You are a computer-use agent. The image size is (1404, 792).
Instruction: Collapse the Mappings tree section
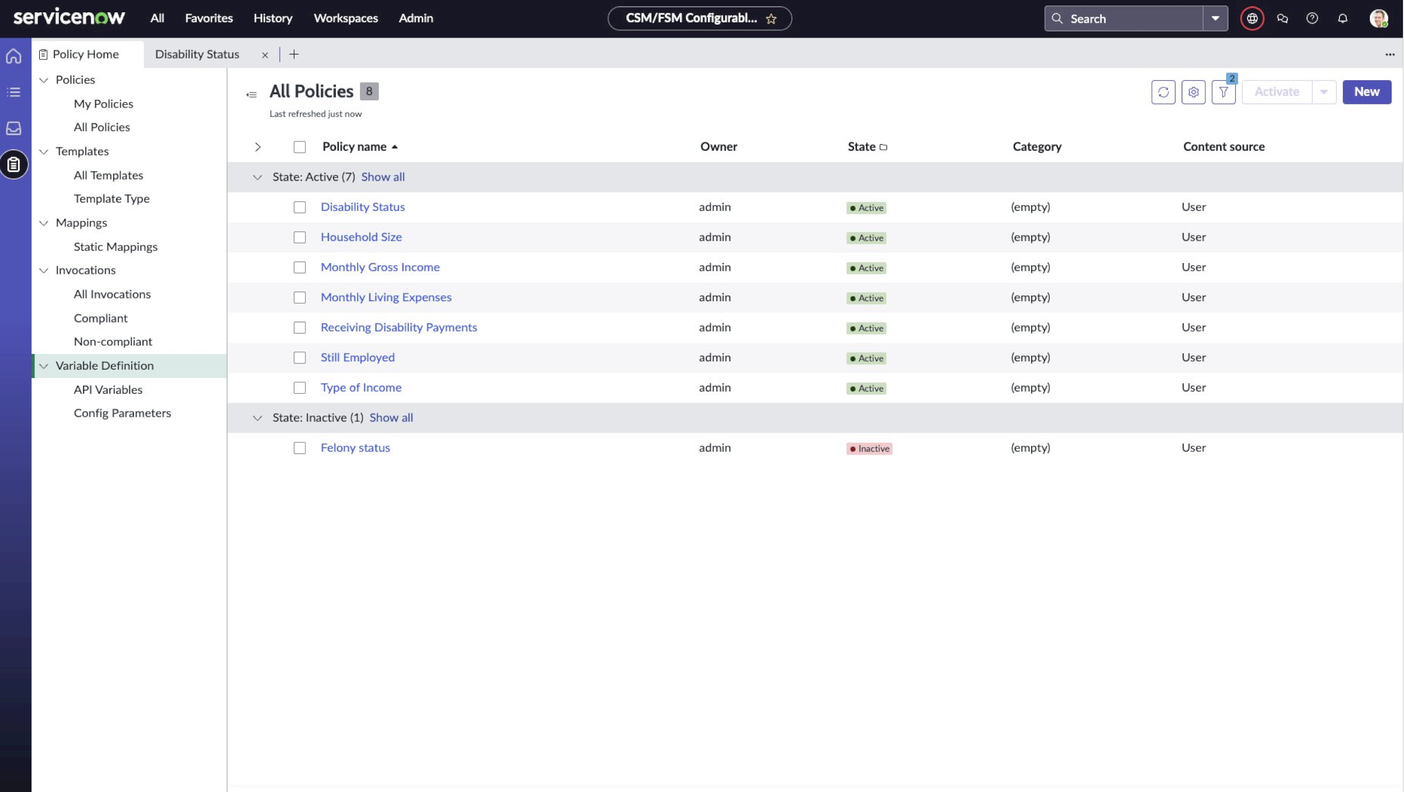(44, 223)
